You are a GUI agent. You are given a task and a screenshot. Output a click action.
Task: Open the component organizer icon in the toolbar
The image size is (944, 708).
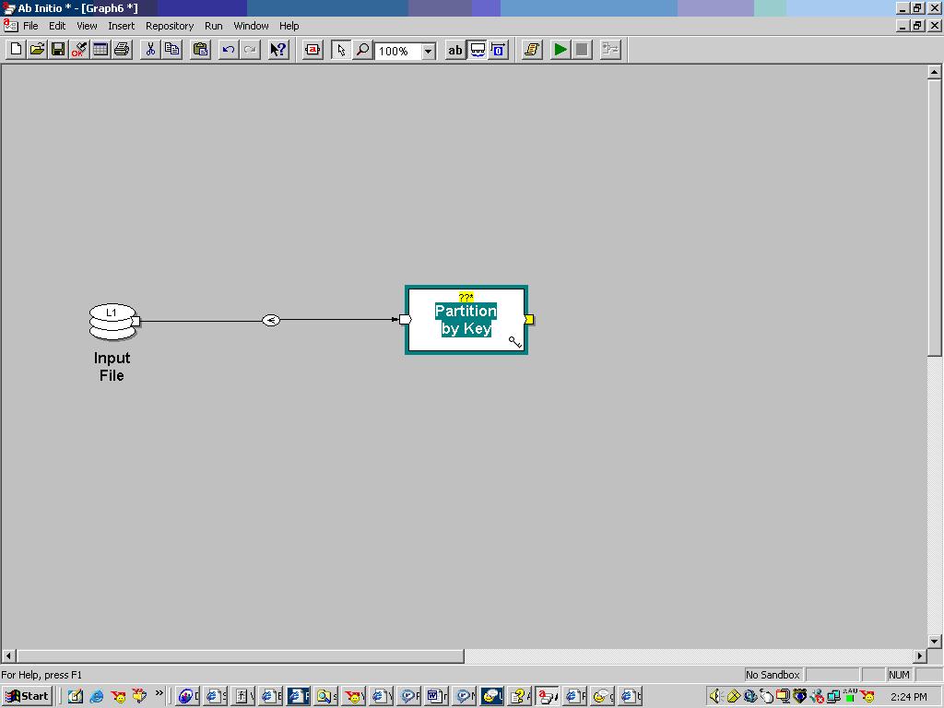609,50
